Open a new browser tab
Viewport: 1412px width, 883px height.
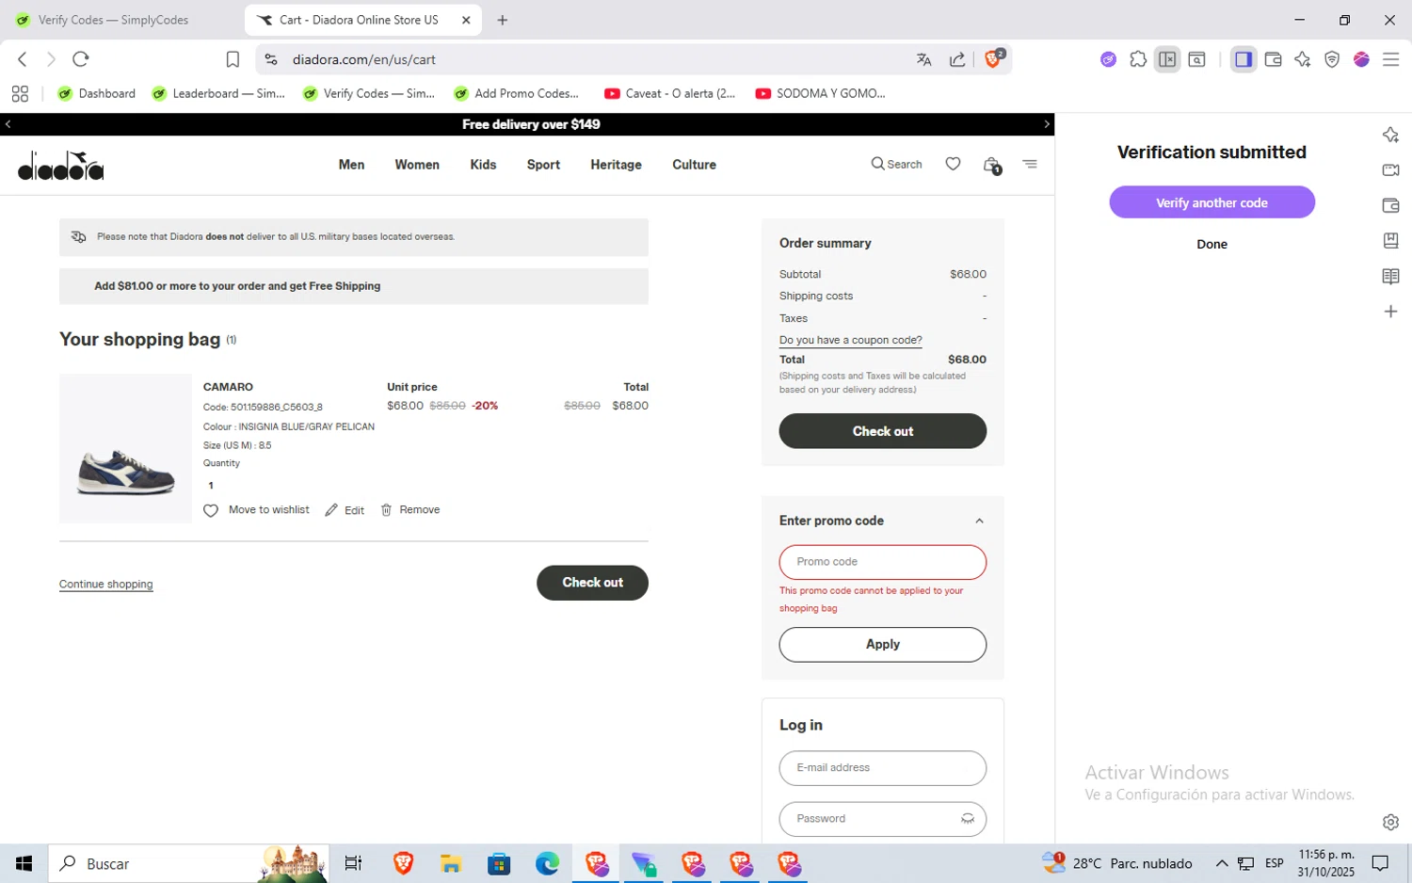(503, 20)
